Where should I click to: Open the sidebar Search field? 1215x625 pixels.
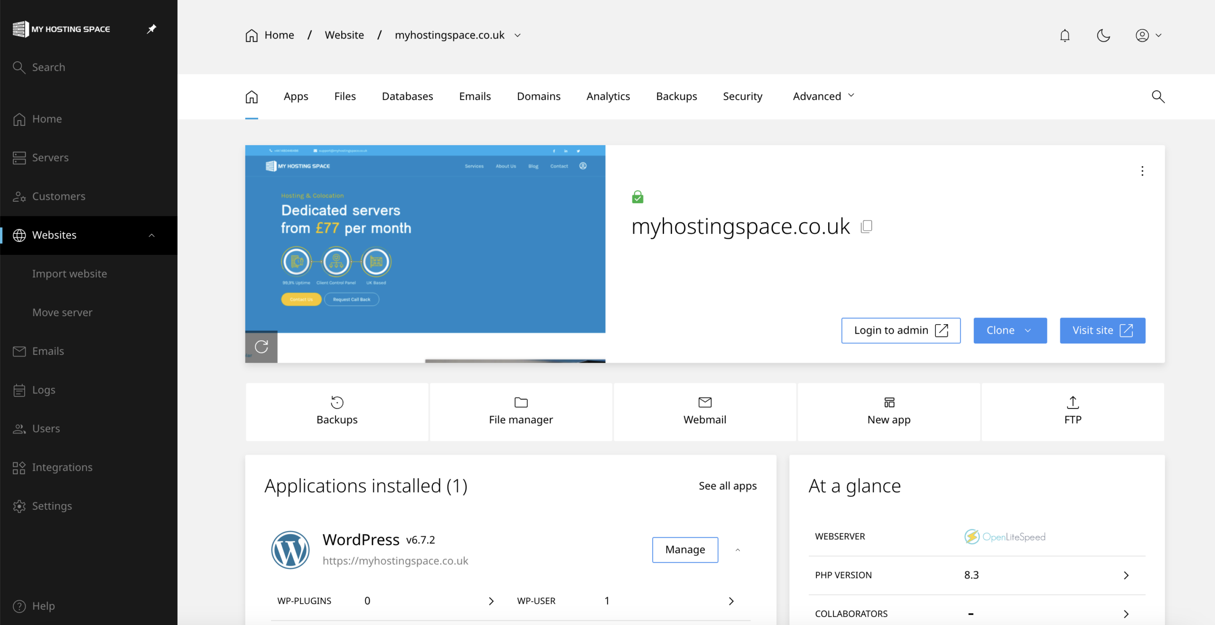click(89, 67)
